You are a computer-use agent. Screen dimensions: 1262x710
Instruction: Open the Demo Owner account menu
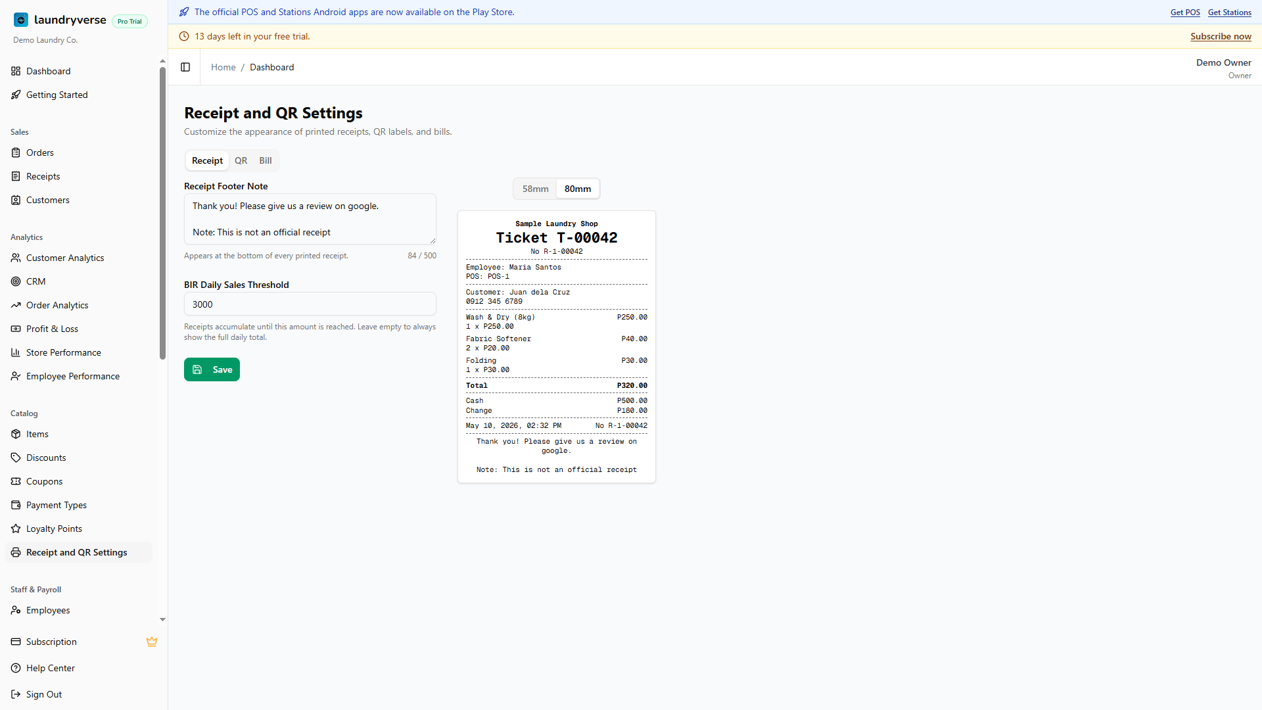pyautogui.click(x=1223, y=68)
